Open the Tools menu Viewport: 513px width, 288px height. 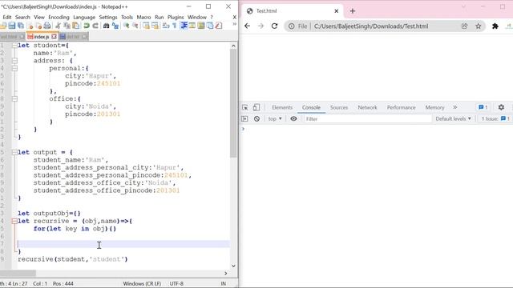click(x=127, y=18)
